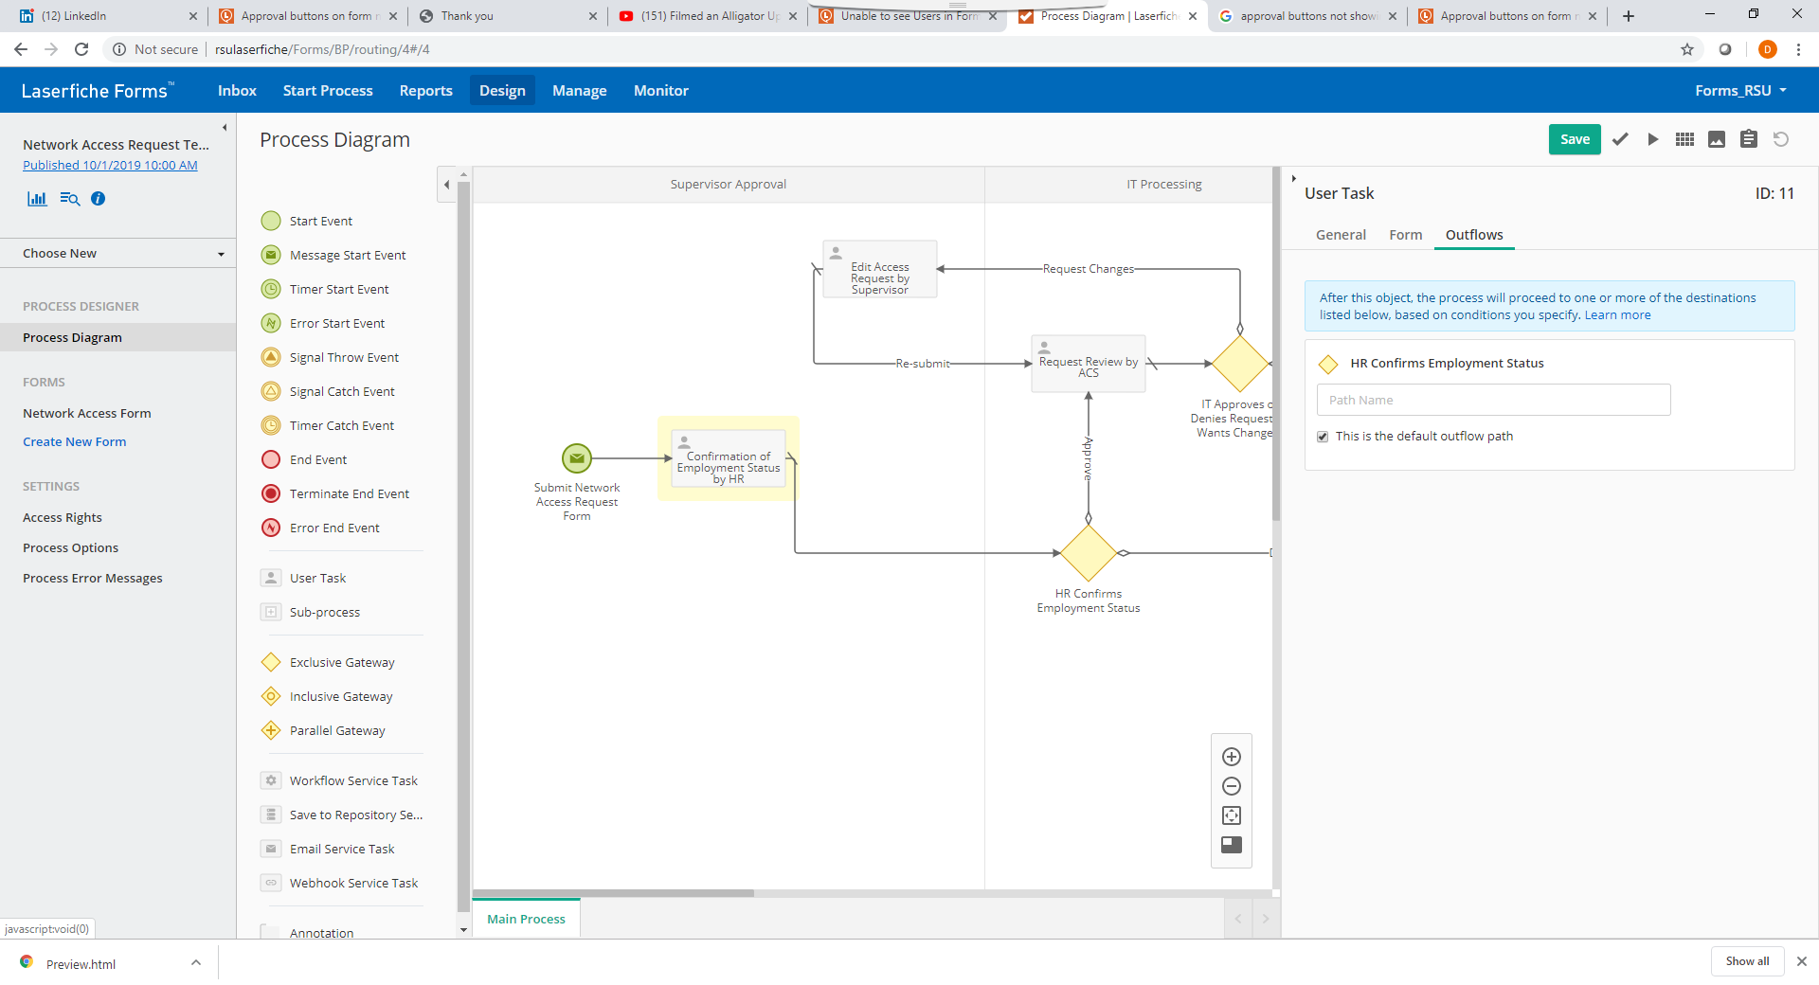Click the Run process play icon

[x=1653, y=139]
